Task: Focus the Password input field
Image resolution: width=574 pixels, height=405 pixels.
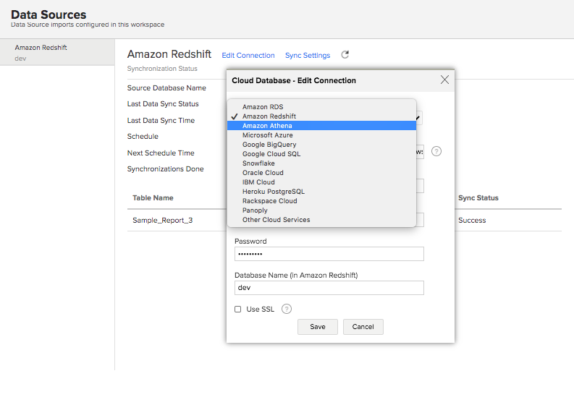Action: (329, 254)
